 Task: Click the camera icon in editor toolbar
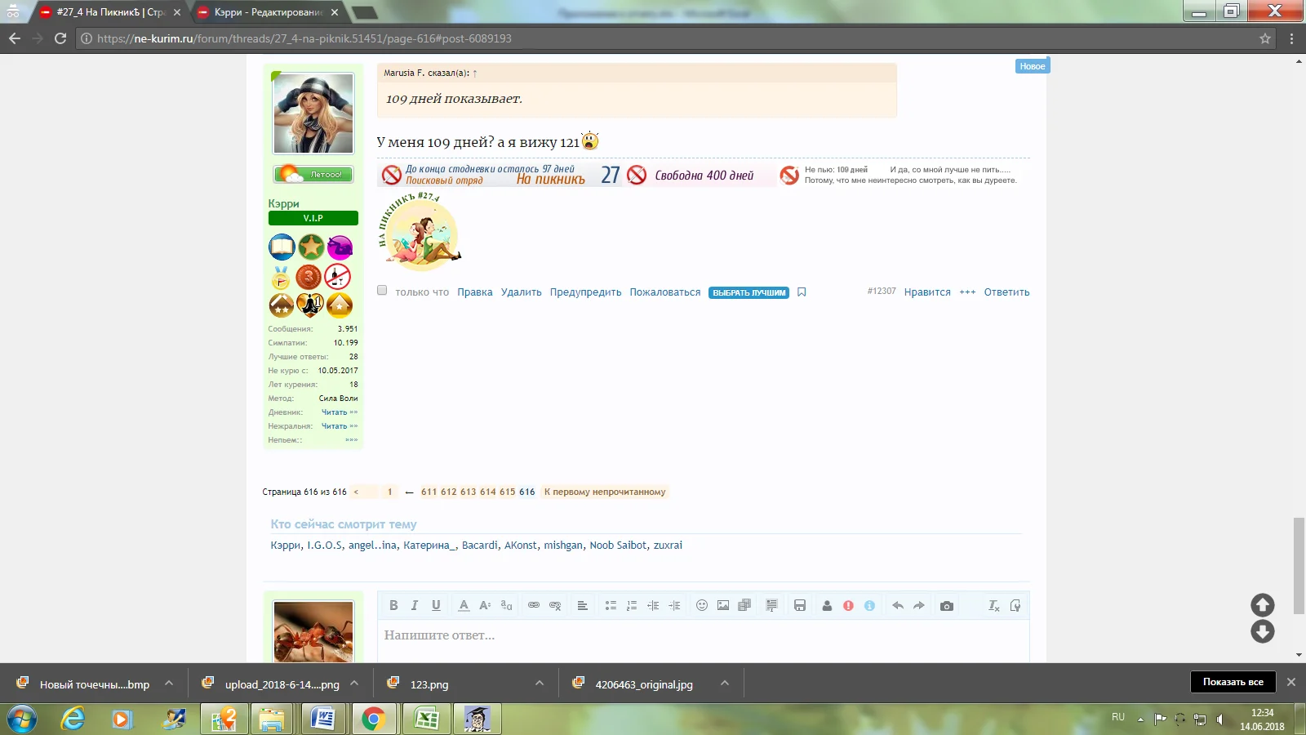tap(947, 605)
